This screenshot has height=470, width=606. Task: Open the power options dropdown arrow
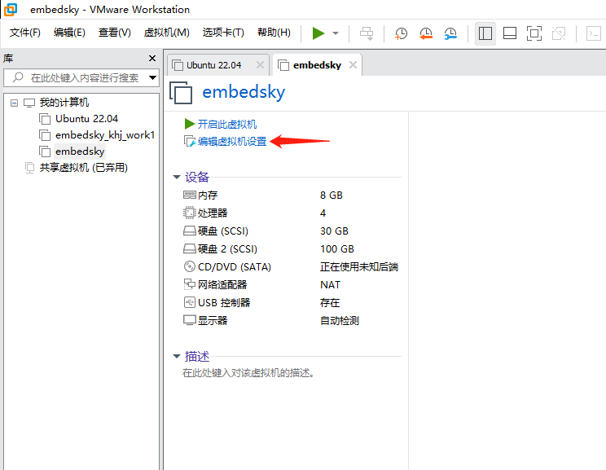336,33
